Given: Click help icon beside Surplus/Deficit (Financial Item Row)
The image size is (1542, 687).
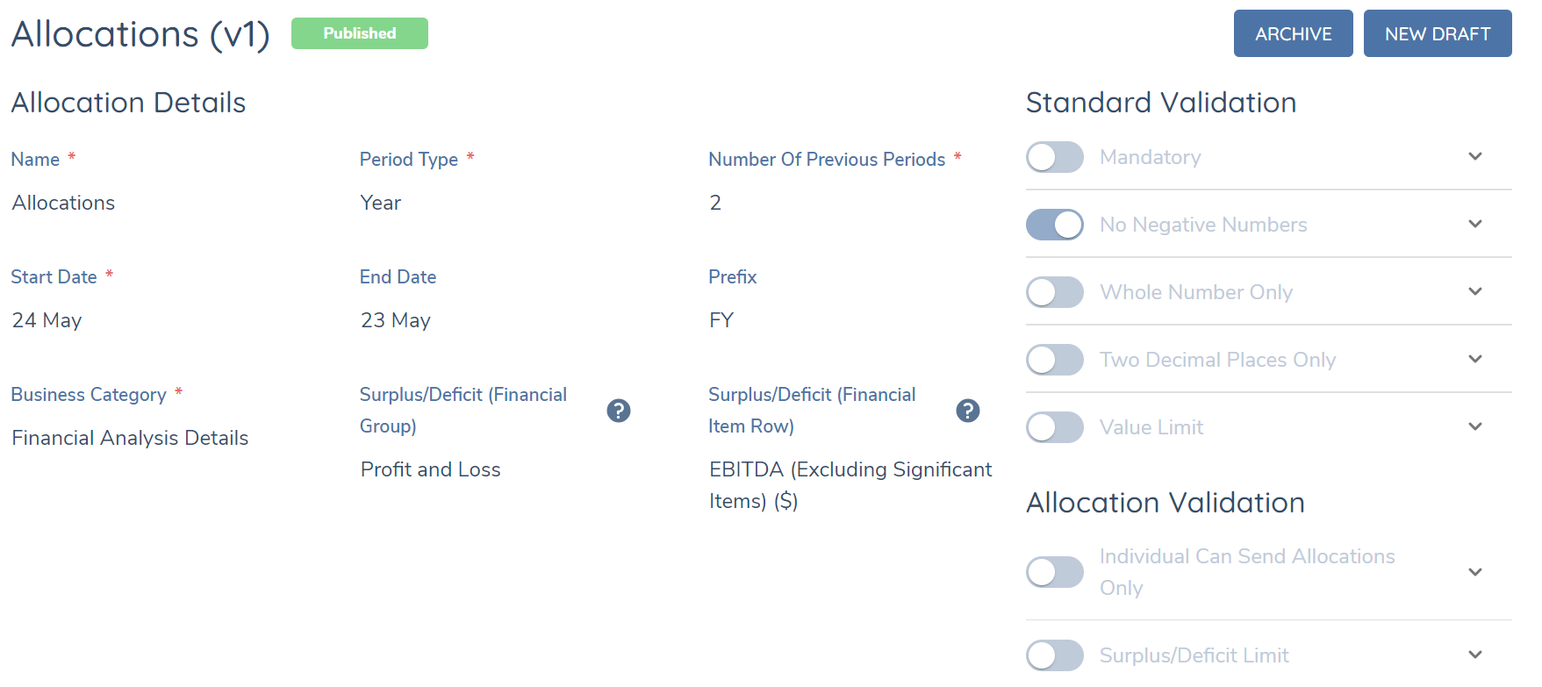Looking at the screenshot, I should [x=968, y=411].
